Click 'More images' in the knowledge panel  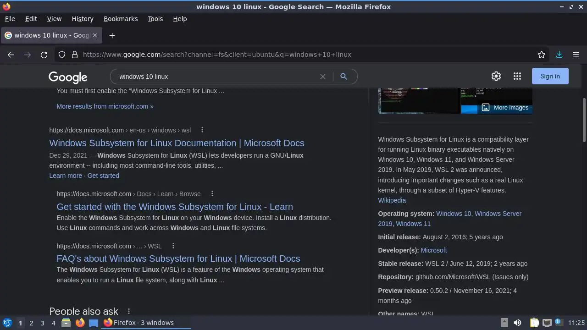[505, 108]
